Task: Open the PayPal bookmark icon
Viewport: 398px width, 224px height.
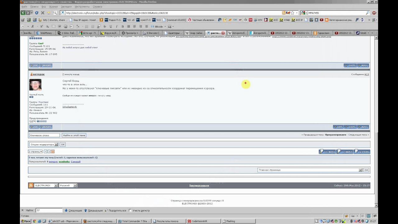Action: (x=220, y=20)
